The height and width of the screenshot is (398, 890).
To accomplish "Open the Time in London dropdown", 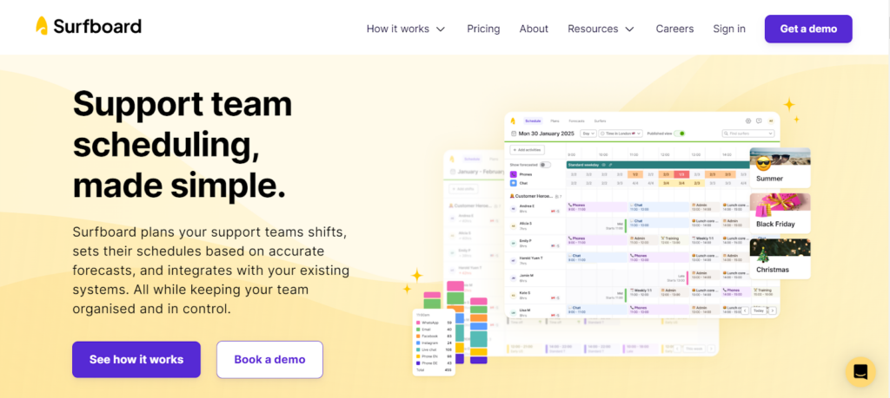I will (x=621, y=134).
